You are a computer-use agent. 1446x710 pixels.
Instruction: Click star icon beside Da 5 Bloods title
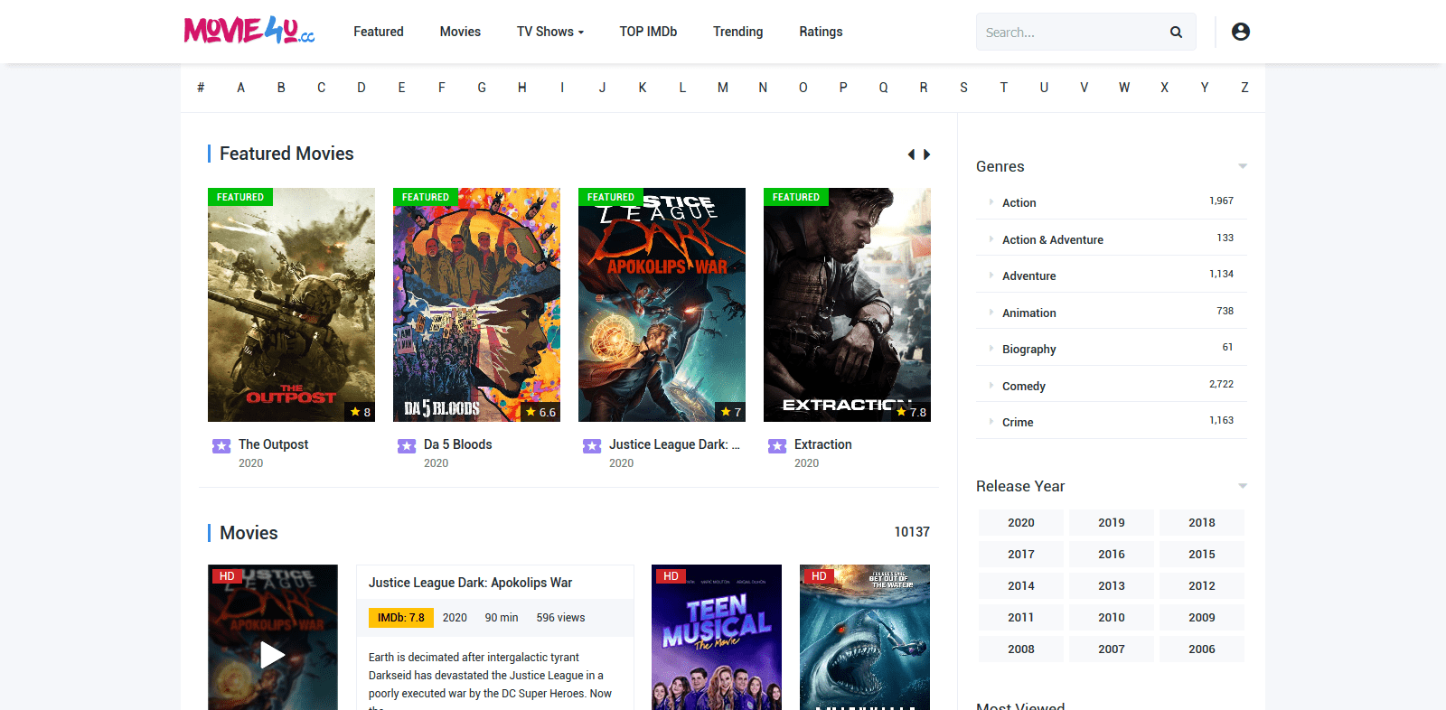point(407,445)
